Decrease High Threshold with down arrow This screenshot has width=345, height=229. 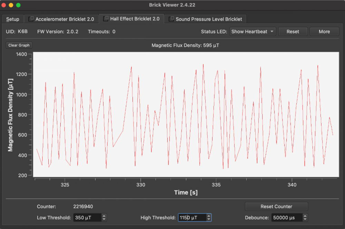(209, 219)
